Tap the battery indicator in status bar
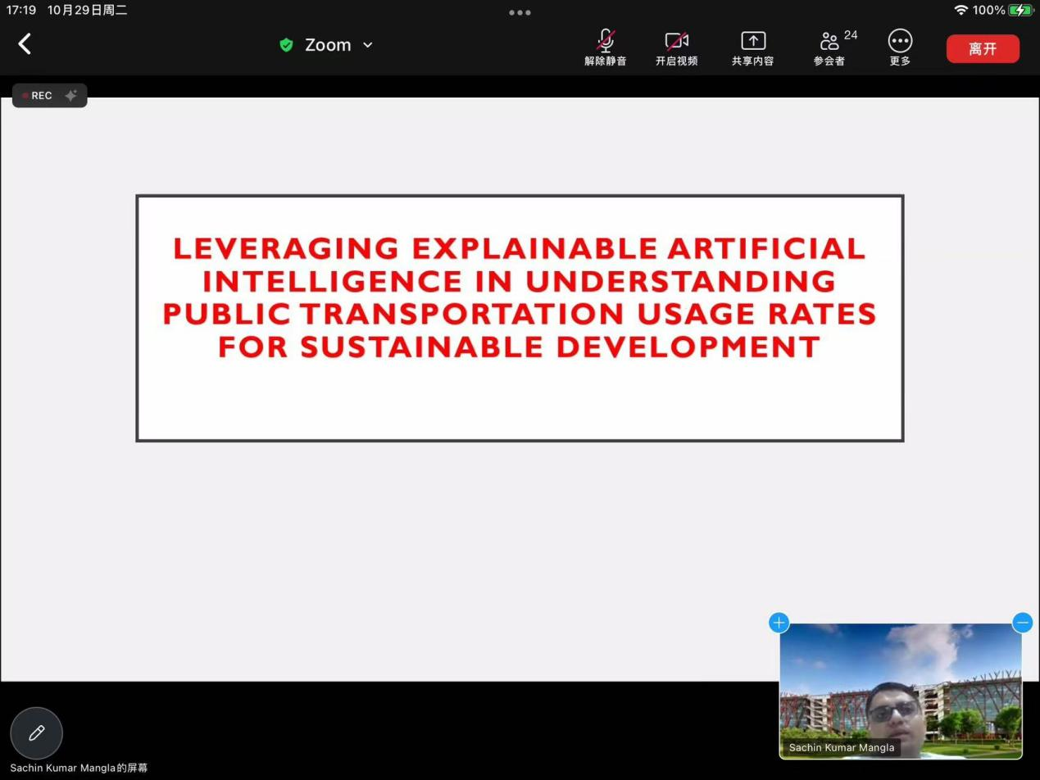This screenshot has width=1040, height=780. pos(1020,11)
